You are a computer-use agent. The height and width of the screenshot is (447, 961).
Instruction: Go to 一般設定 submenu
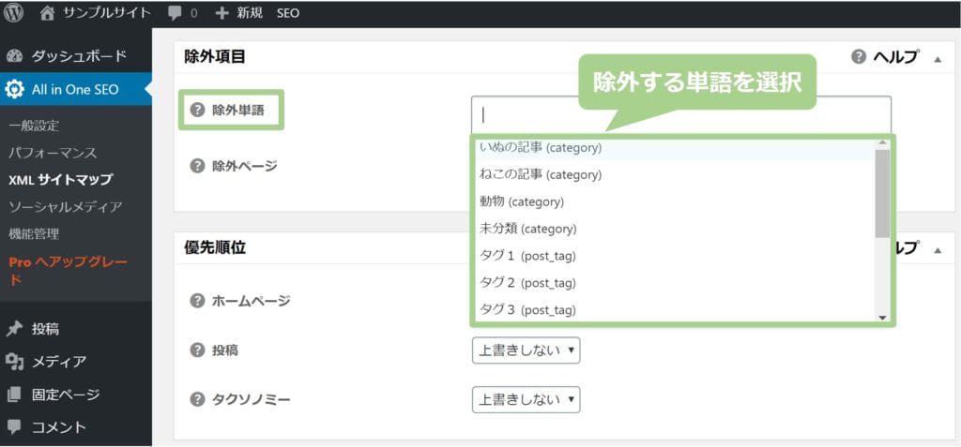[x=35, y=127]
